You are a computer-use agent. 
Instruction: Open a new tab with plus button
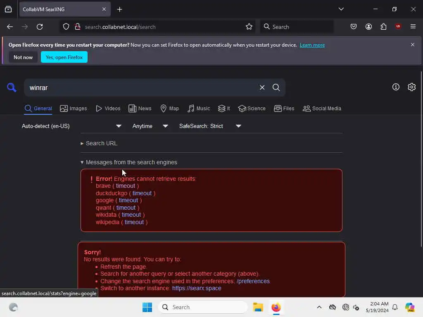click(x=119, y=9)
